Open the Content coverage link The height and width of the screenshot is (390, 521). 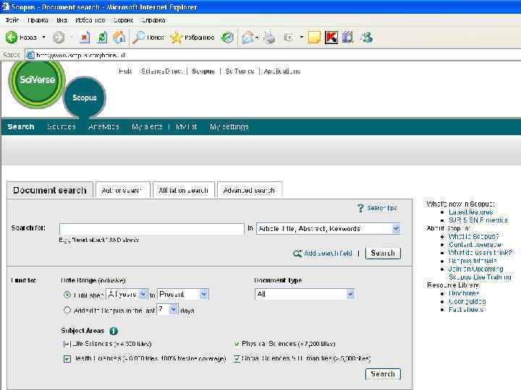coord(475,244)
